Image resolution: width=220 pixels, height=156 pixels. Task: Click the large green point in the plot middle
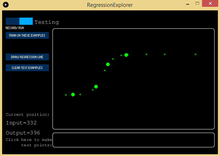pyautogui.click(x=108, y=64)
